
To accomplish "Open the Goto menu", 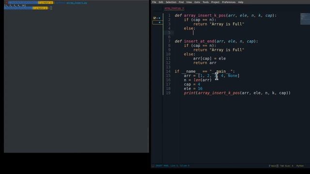I will (x=197, y=2).
